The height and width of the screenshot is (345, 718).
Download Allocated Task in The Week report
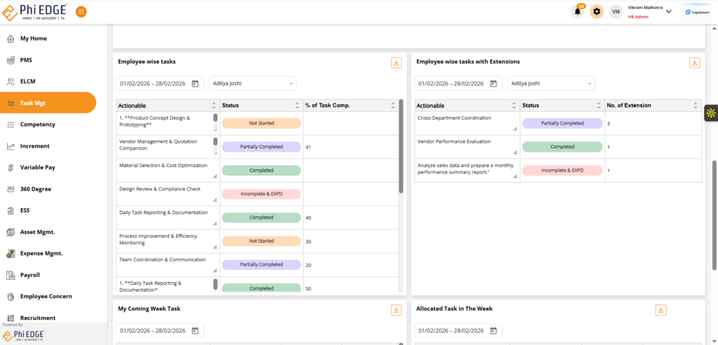(661, 310)
